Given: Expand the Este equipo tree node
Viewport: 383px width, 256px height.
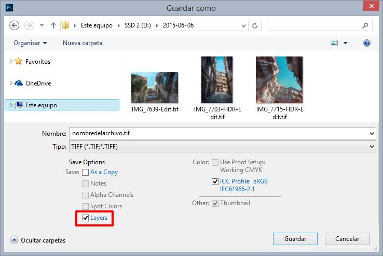Looking at the screenshot, I should coord(11,105).
